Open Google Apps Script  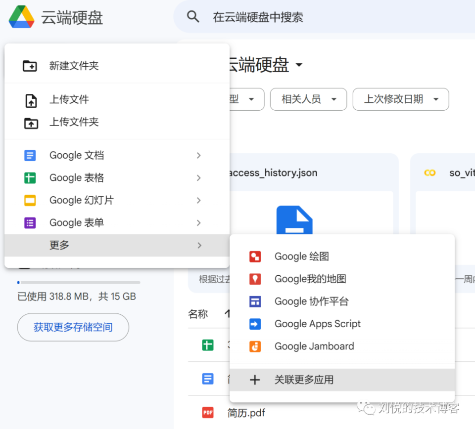coord(317,324)
